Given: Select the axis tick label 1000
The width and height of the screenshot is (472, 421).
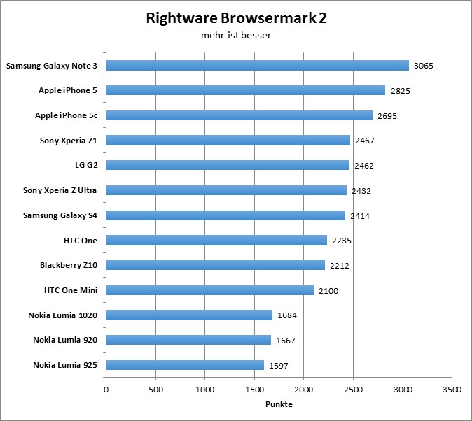Looking at the screenshot, I should [205, 390].
